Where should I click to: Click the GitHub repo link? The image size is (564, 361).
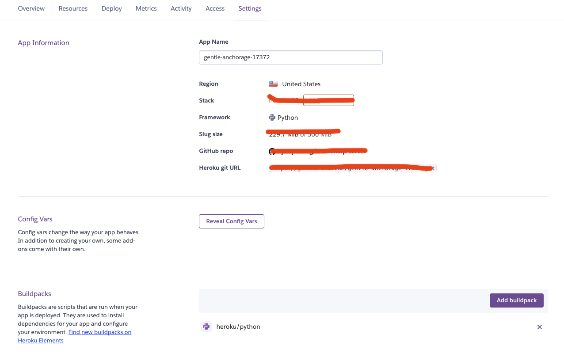click(321, 151)
